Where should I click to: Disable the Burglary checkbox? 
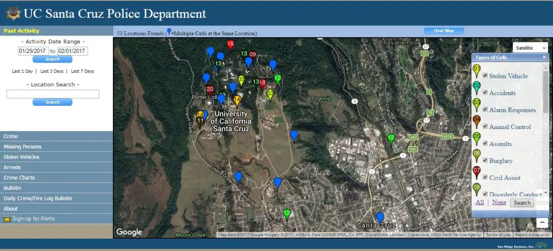485,160
